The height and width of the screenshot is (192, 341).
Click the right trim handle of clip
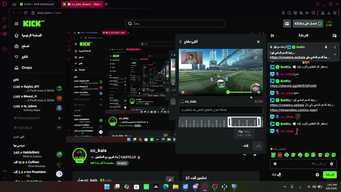point(259,122)
